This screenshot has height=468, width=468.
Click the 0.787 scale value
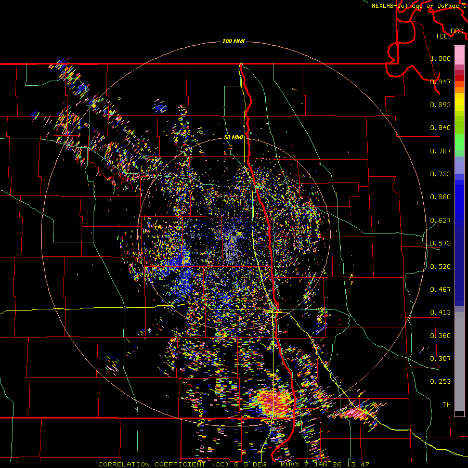pos(440,151)
